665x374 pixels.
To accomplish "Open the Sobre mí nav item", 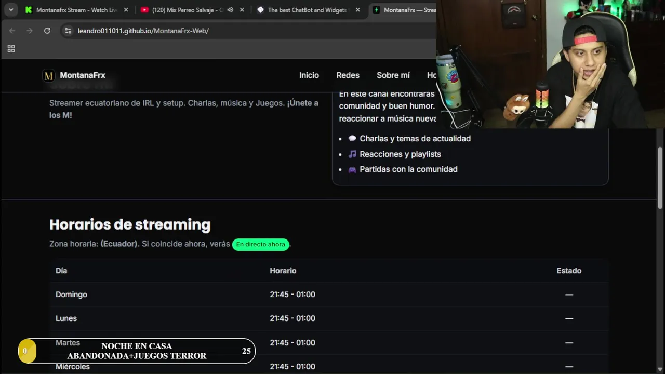I will pyautogui.click(x=393, y=75).
